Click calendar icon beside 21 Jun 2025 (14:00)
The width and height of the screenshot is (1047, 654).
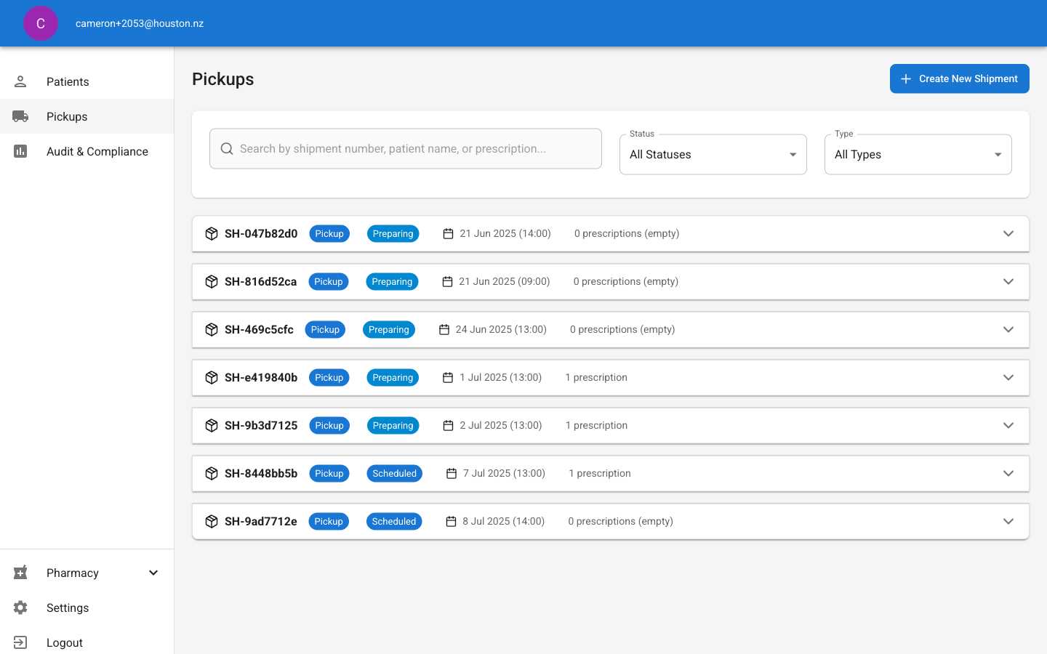pos(448,233)
